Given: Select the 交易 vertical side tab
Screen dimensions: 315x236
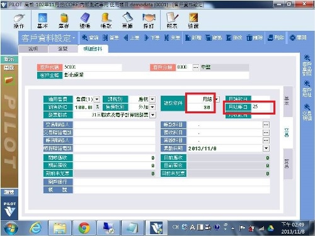Looking at the screenshot, I should click(288, 133).
